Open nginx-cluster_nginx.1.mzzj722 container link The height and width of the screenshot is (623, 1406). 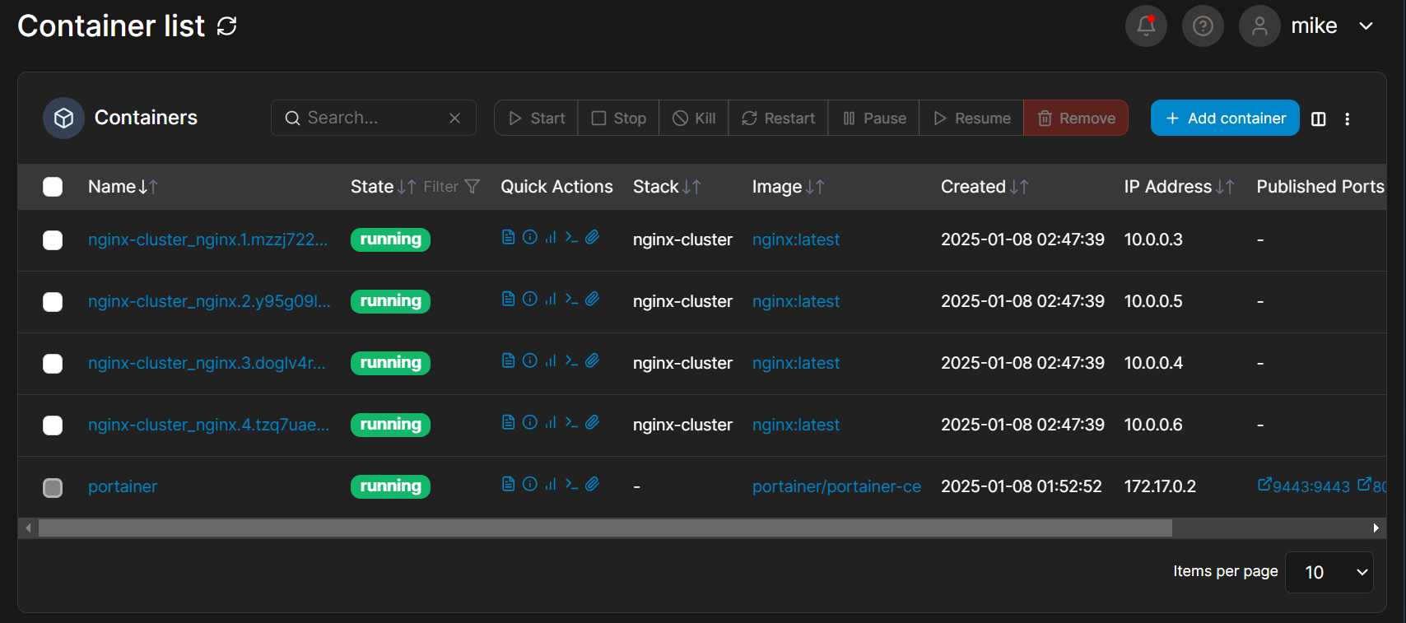(x=208, y=239)
